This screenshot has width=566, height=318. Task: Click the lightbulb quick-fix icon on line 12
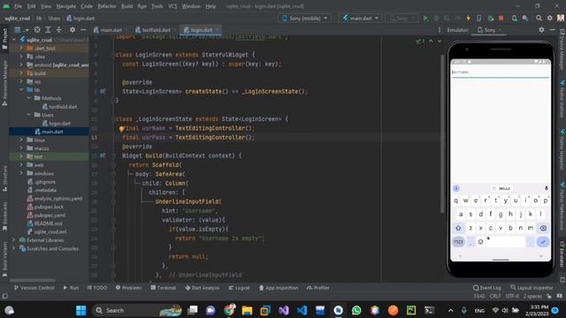coord(122,128)
